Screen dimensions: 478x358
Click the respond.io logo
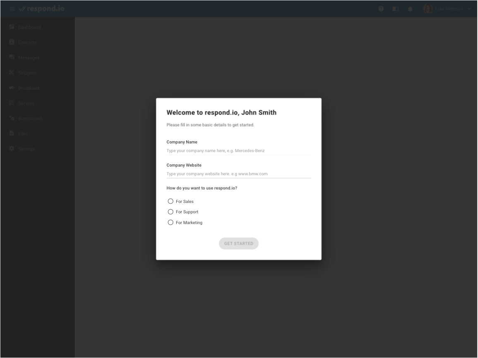click(41, 9)
